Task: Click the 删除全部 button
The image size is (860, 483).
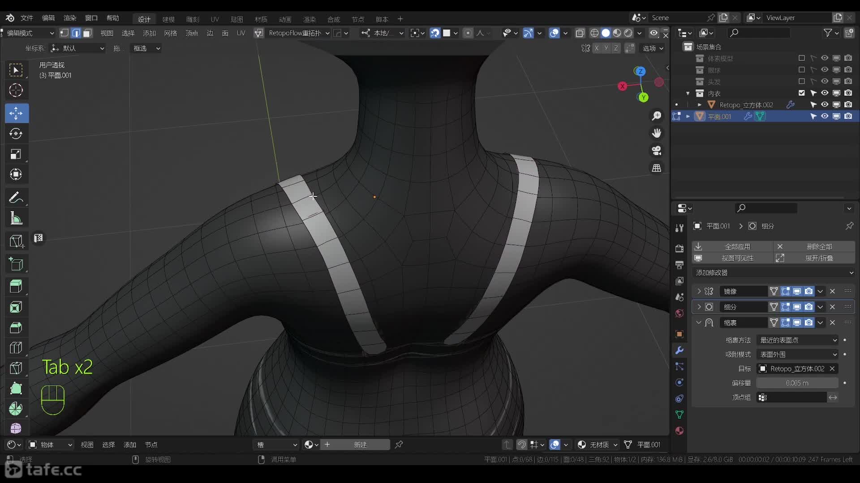Action: point(814,246)
